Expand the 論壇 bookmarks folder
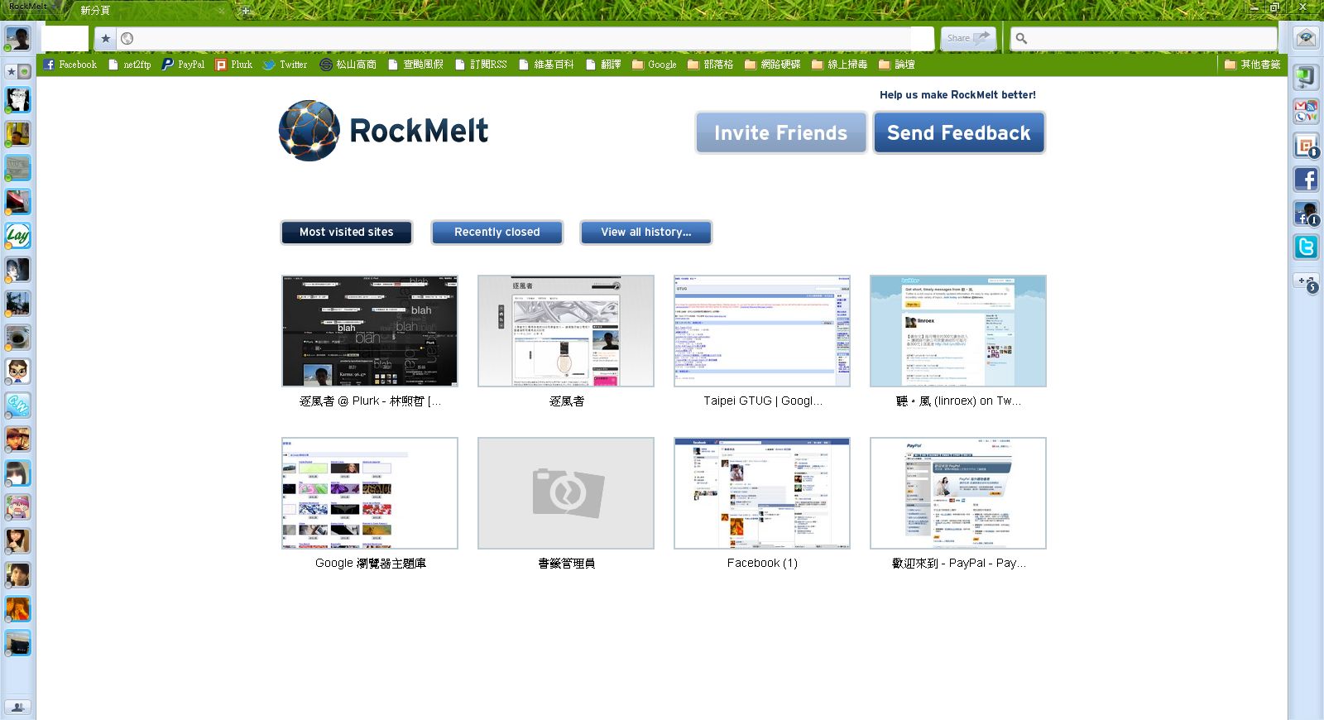Screen dimensions: 1324x720 click(x=897, y=65)
